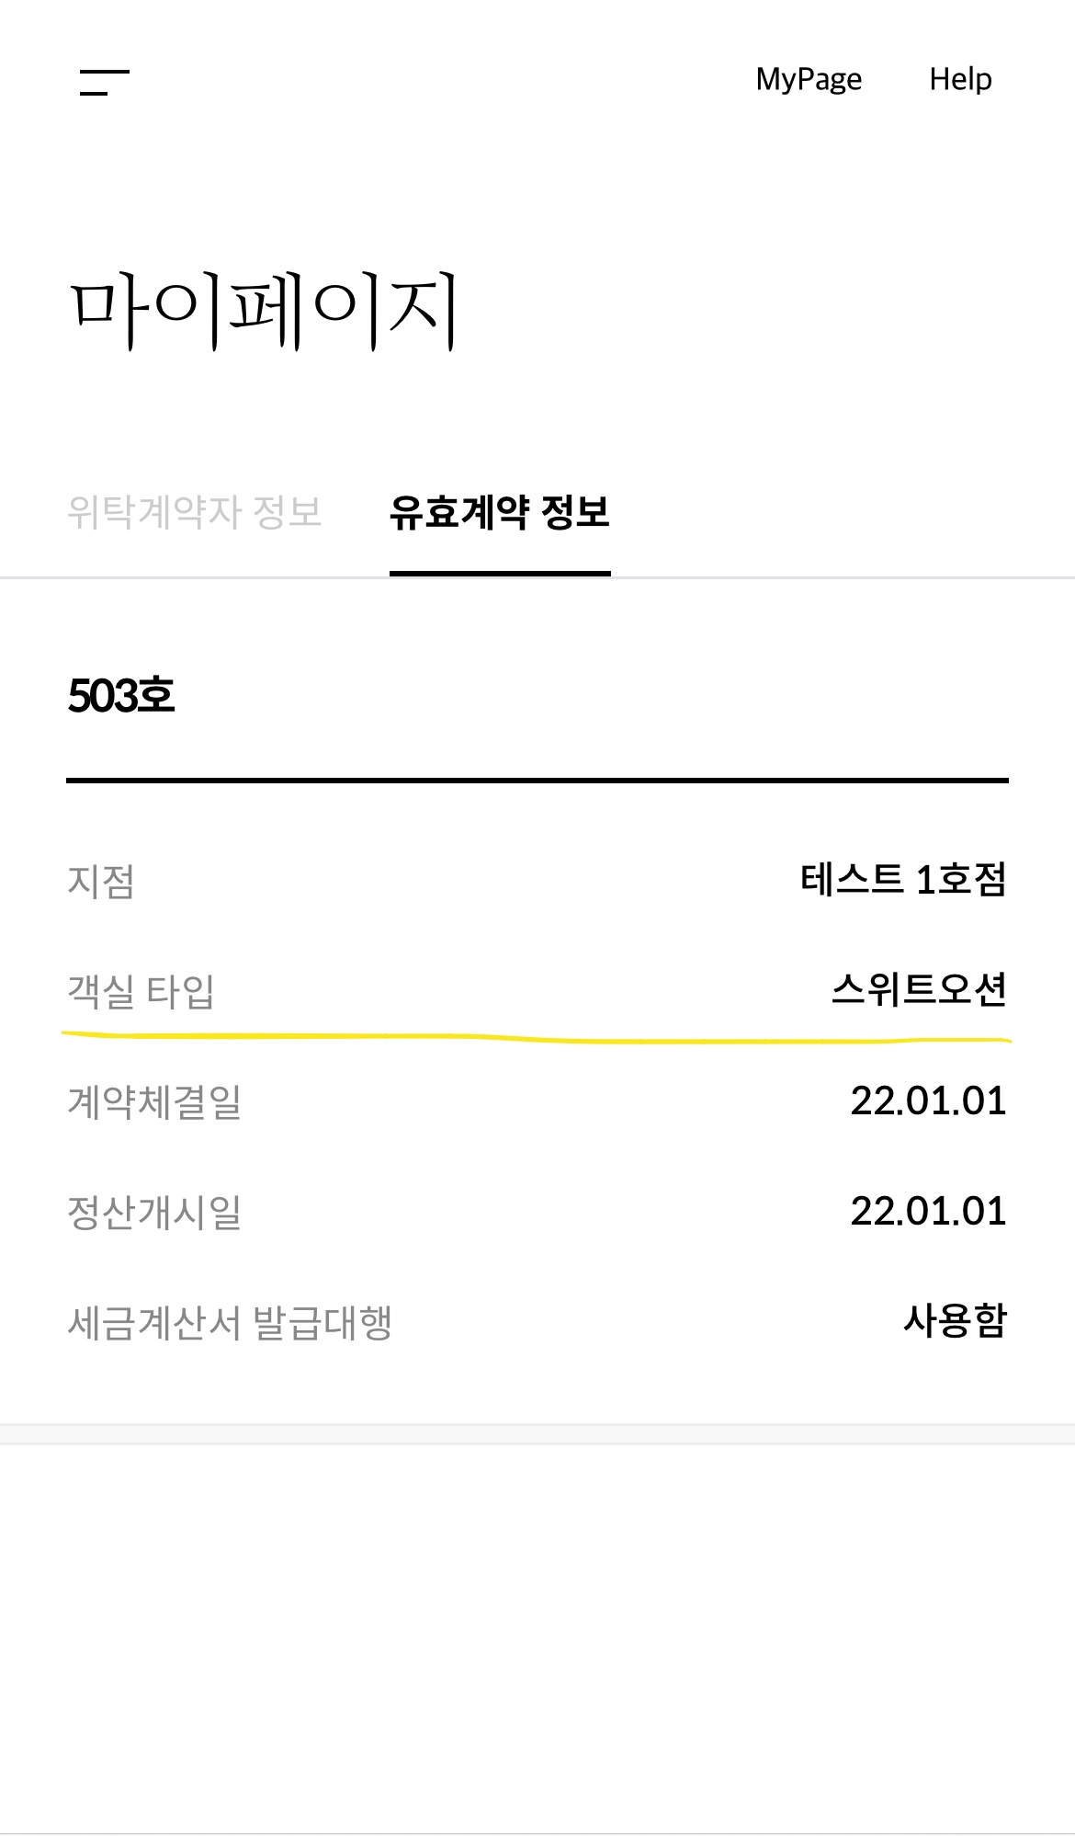Click the 사용함 status value
This screenshot has height=1836, width=1075.
[955, 1321]
